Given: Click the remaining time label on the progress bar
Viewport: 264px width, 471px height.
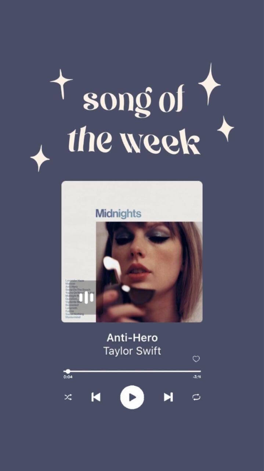Looking at the screenshot, I should pos(197,377).
